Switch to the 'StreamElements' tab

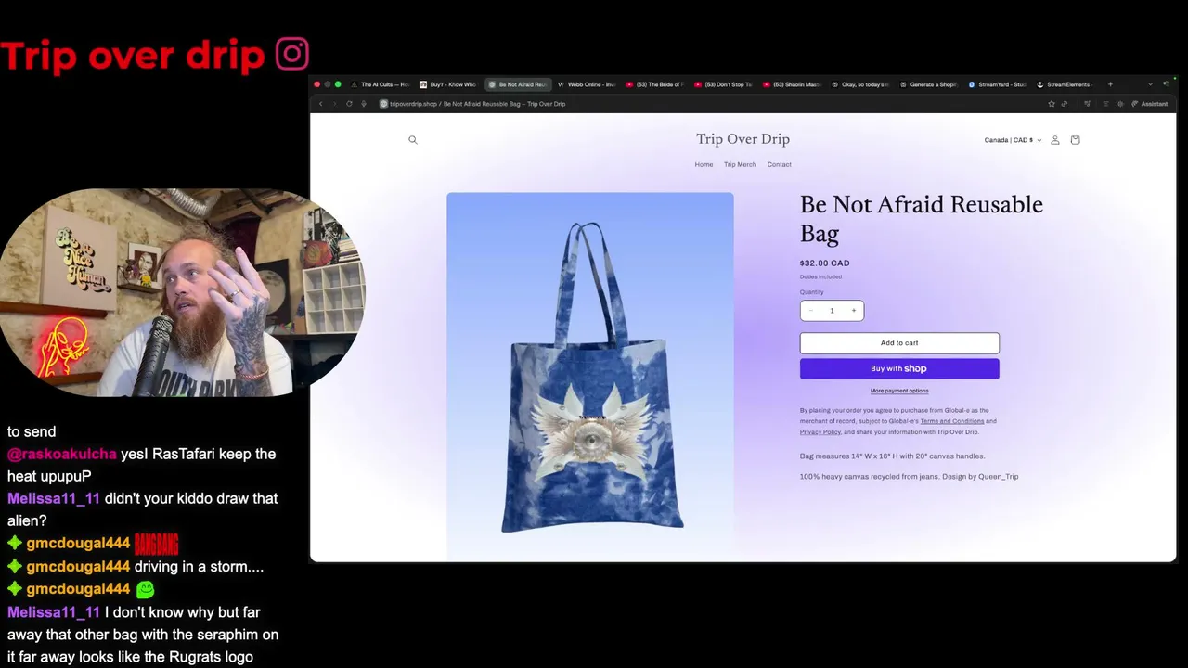coord(1065,84)
